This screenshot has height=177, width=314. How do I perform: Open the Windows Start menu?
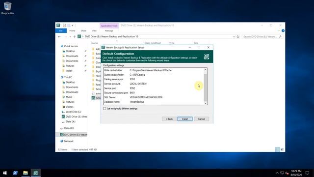pyautogui.click(x=5, y=173)
